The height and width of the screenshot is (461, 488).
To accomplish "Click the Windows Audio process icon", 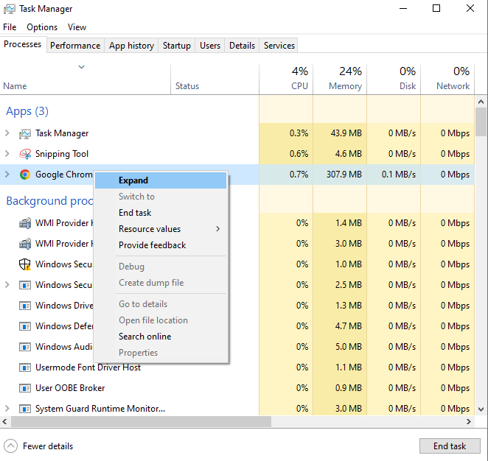I will (25, 347).
